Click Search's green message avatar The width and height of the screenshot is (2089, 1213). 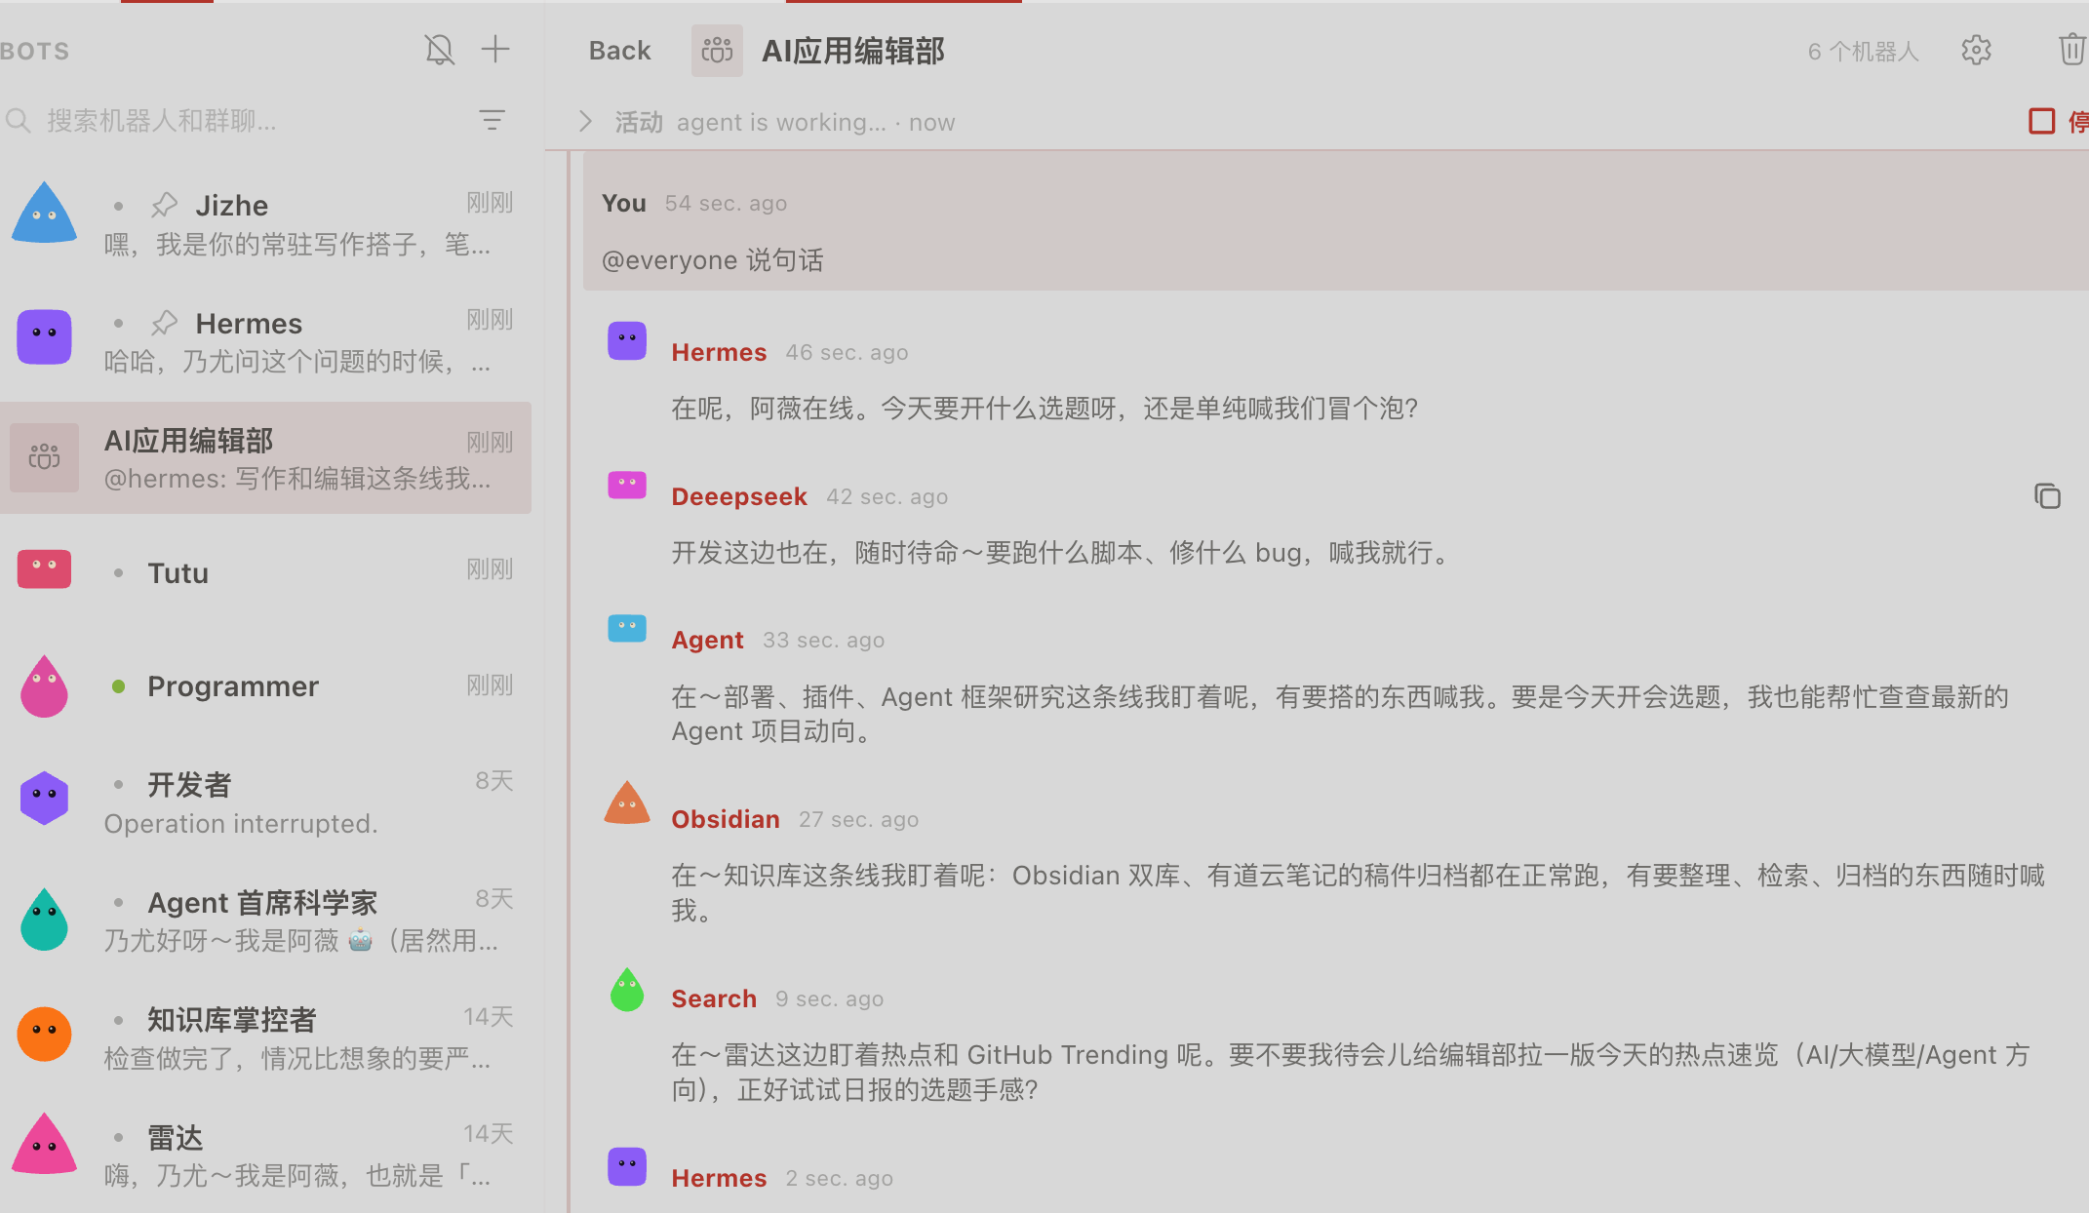(x=627, y=990)
